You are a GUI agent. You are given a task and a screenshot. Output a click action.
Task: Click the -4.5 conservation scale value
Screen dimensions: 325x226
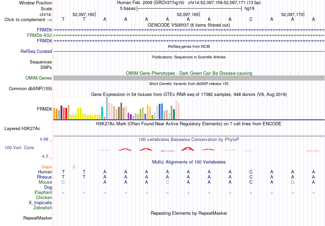[x=44, y=156]
